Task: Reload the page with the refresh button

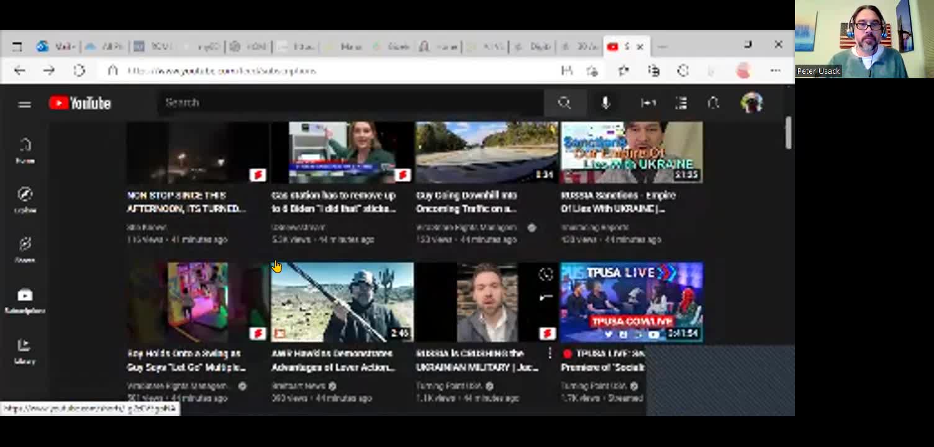Action: click(x=79, y=71)
